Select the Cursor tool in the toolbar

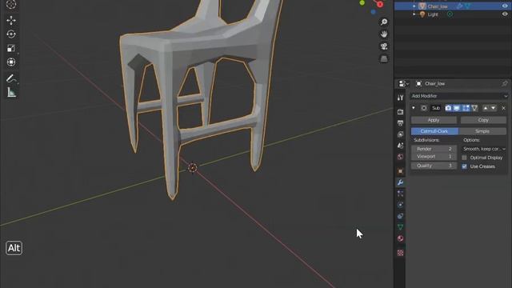(x=11, y=4)
